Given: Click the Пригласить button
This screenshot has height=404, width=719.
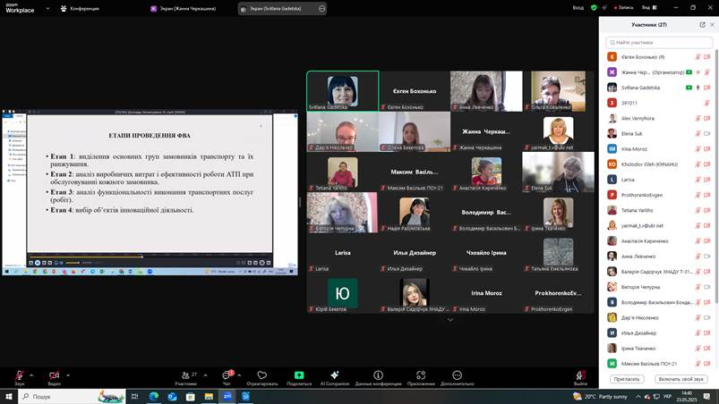Looking at the screenshot, I should 627,379.
